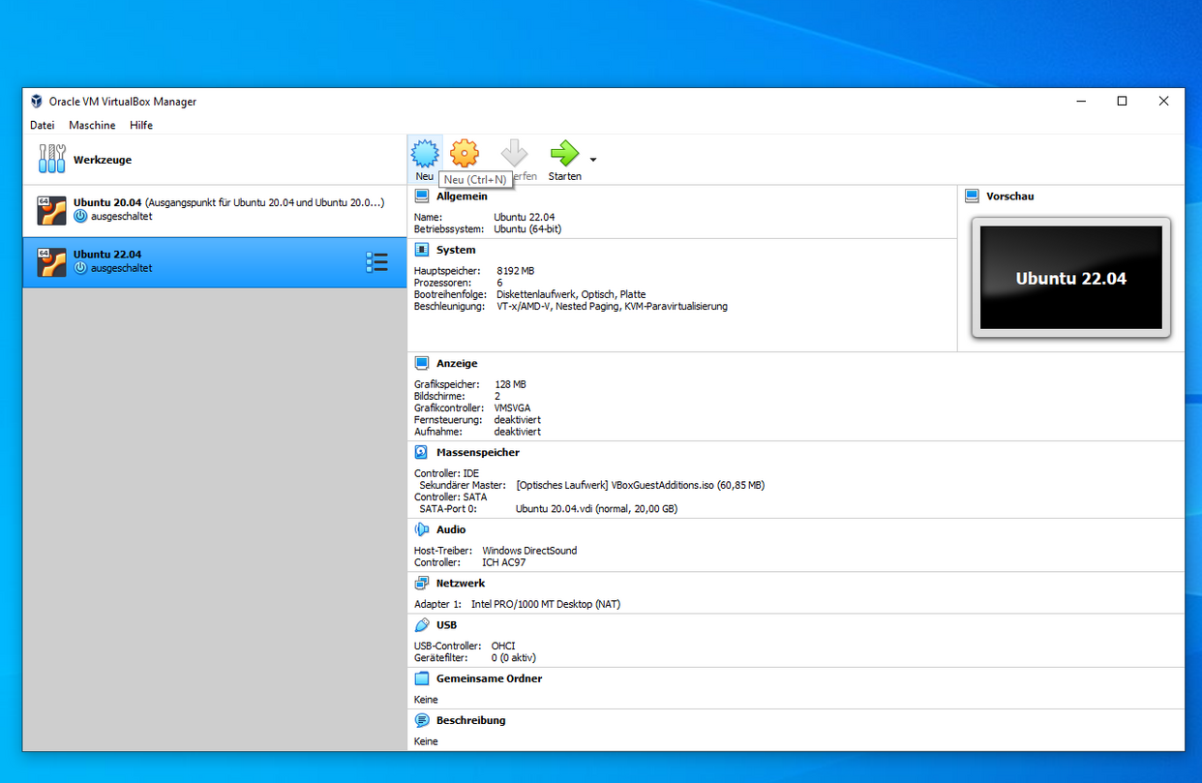Click the Audio speaker section icon
This screenshot has height=783, width=1202.
[422, 529]
